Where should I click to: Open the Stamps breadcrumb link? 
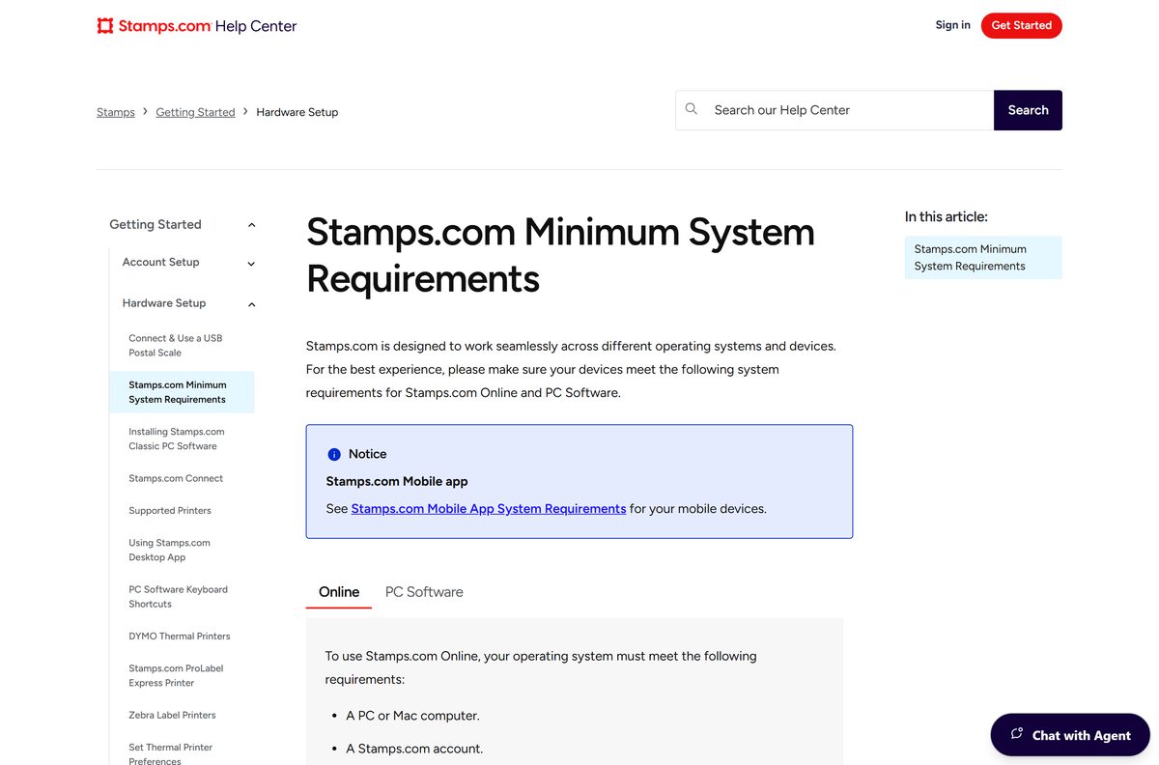pyautogui.click(x=116, y=112)
